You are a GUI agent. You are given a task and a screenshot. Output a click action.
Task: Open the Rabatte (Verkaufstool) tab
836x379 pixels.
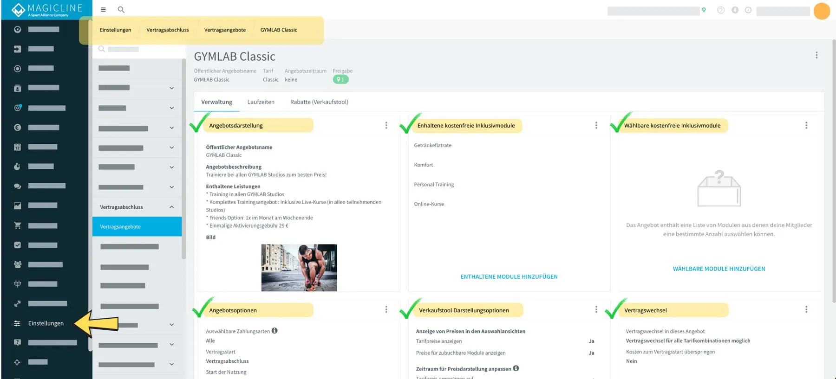319,102
